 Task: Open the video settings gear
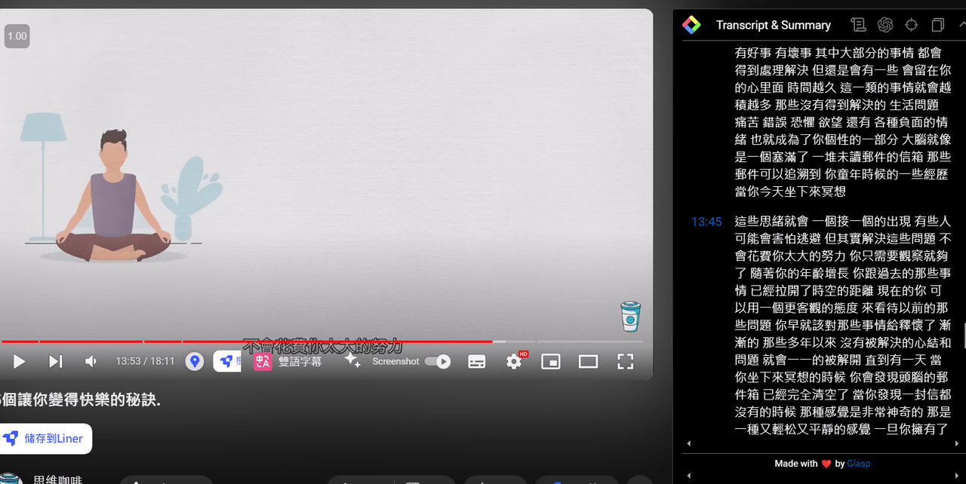[x=514, y=362]
